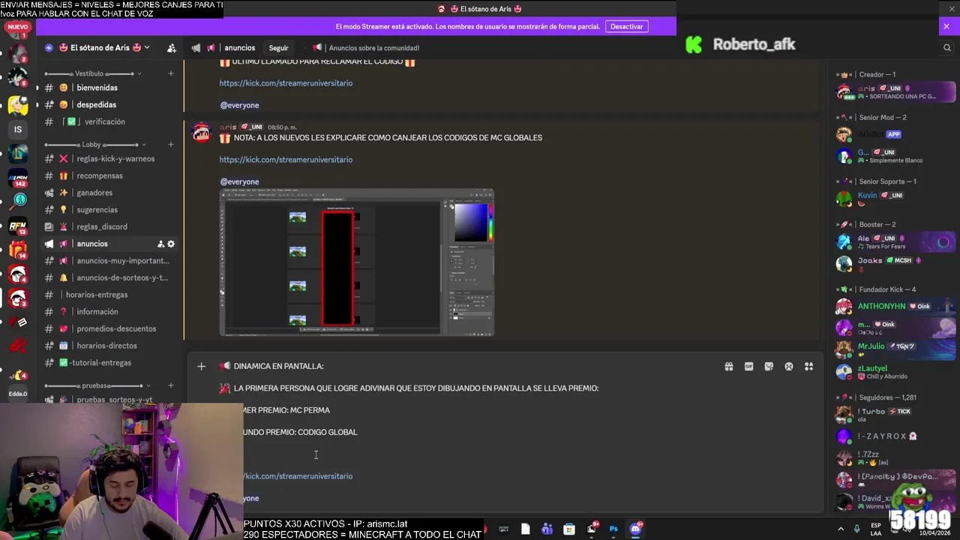Open the gift Nitro icon in message bar
Screen dimensions: 960x540
pos(728,367)
